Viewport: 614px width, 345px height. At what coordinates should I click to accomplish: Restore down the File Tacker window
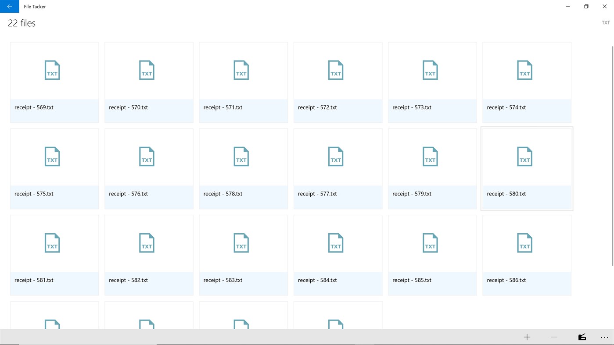(586, 6)
